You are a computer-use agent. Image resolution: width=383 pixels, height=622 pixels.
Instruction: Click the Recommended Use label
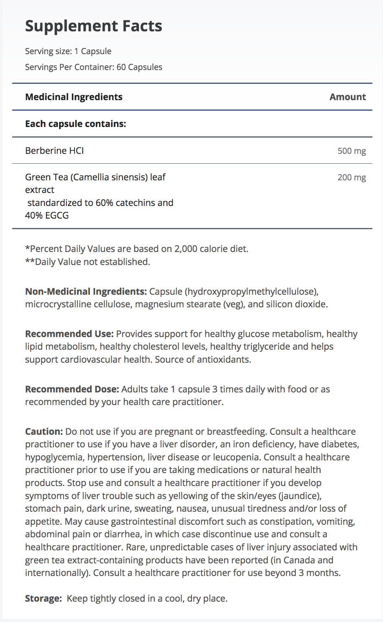[69, 334]
